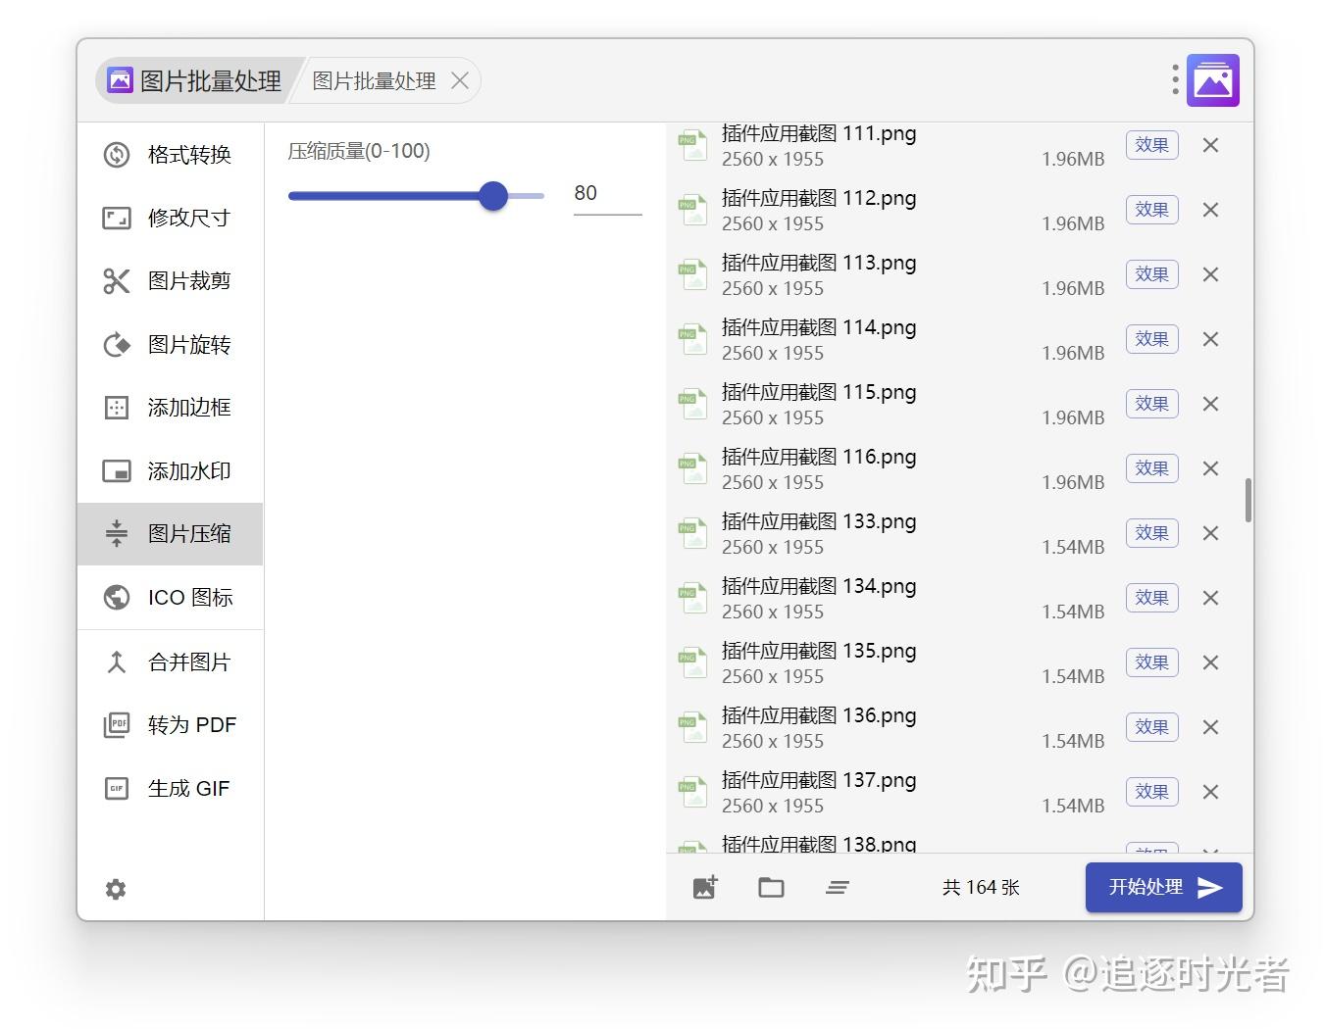Click the clear list icon near image count
Image resolution: width=1324 pixels, height=1029 pixels.
click(838, 887)
